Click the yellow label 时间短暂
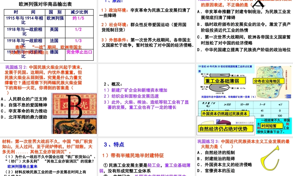The height and width of the screenshot is (176, 293). 271,126
